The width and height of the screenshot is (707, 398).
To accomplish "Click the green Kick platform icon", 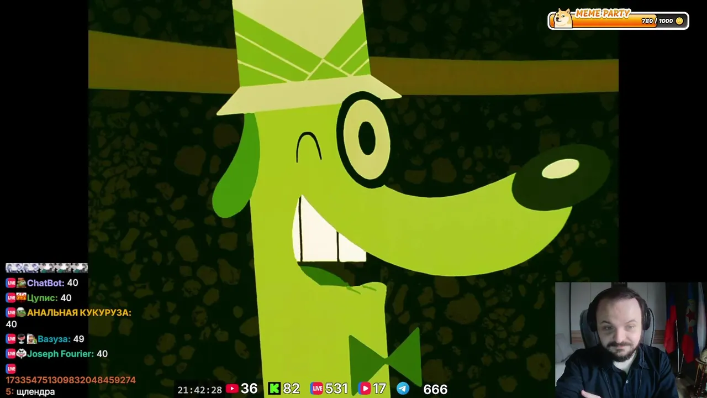I will [x=274, y=389].
